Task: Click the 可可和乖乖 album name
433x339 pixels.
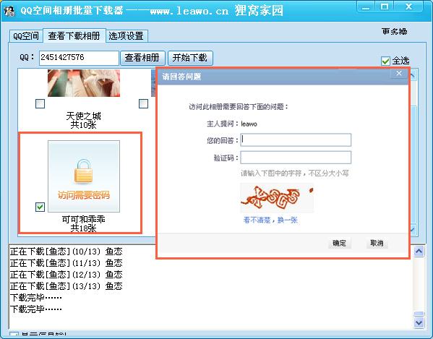Action: 83,220
